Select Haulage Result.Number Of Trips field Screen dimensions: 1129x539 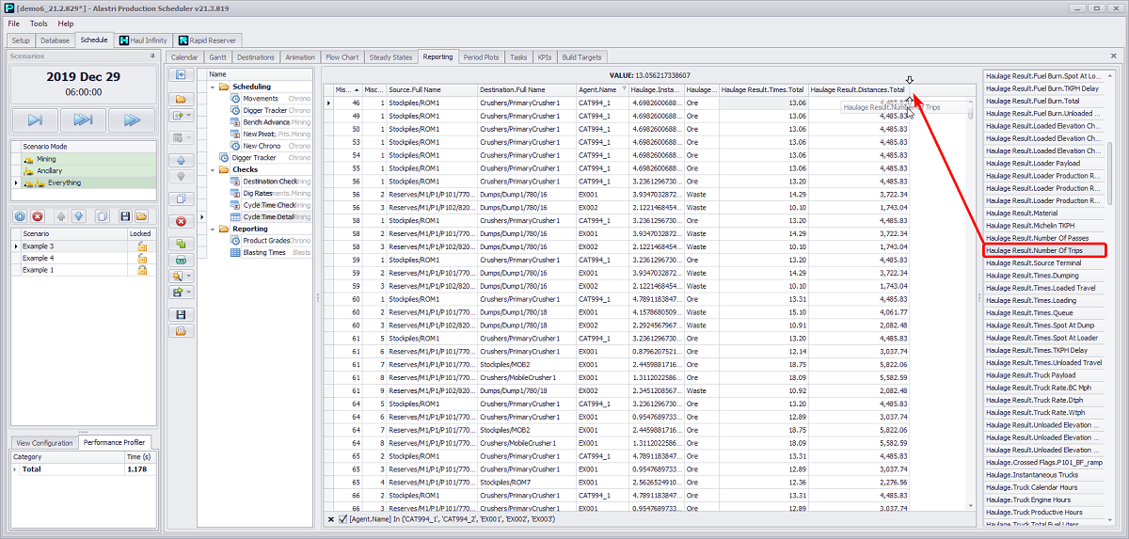(x=1042, y=251)
